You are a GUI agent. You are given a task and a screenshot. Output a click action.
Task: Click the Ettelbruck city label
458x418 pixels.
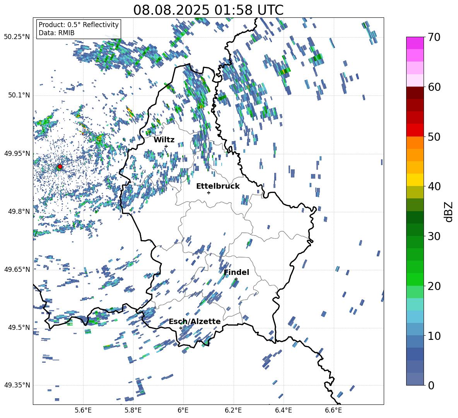pos(218,186)
